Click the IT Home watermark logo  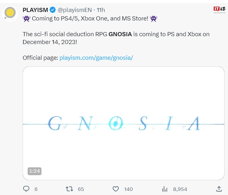click(x=220, y=10)
